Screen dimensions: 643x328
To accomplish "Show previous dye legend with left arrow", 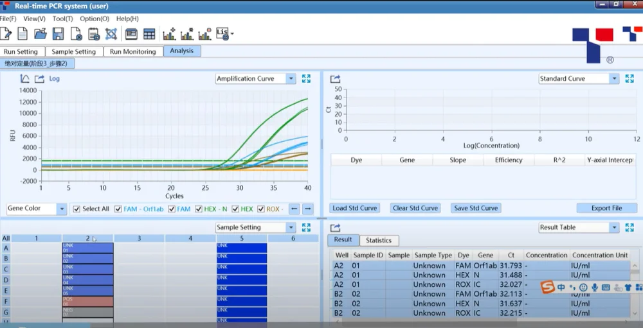I will pos(294,209).
